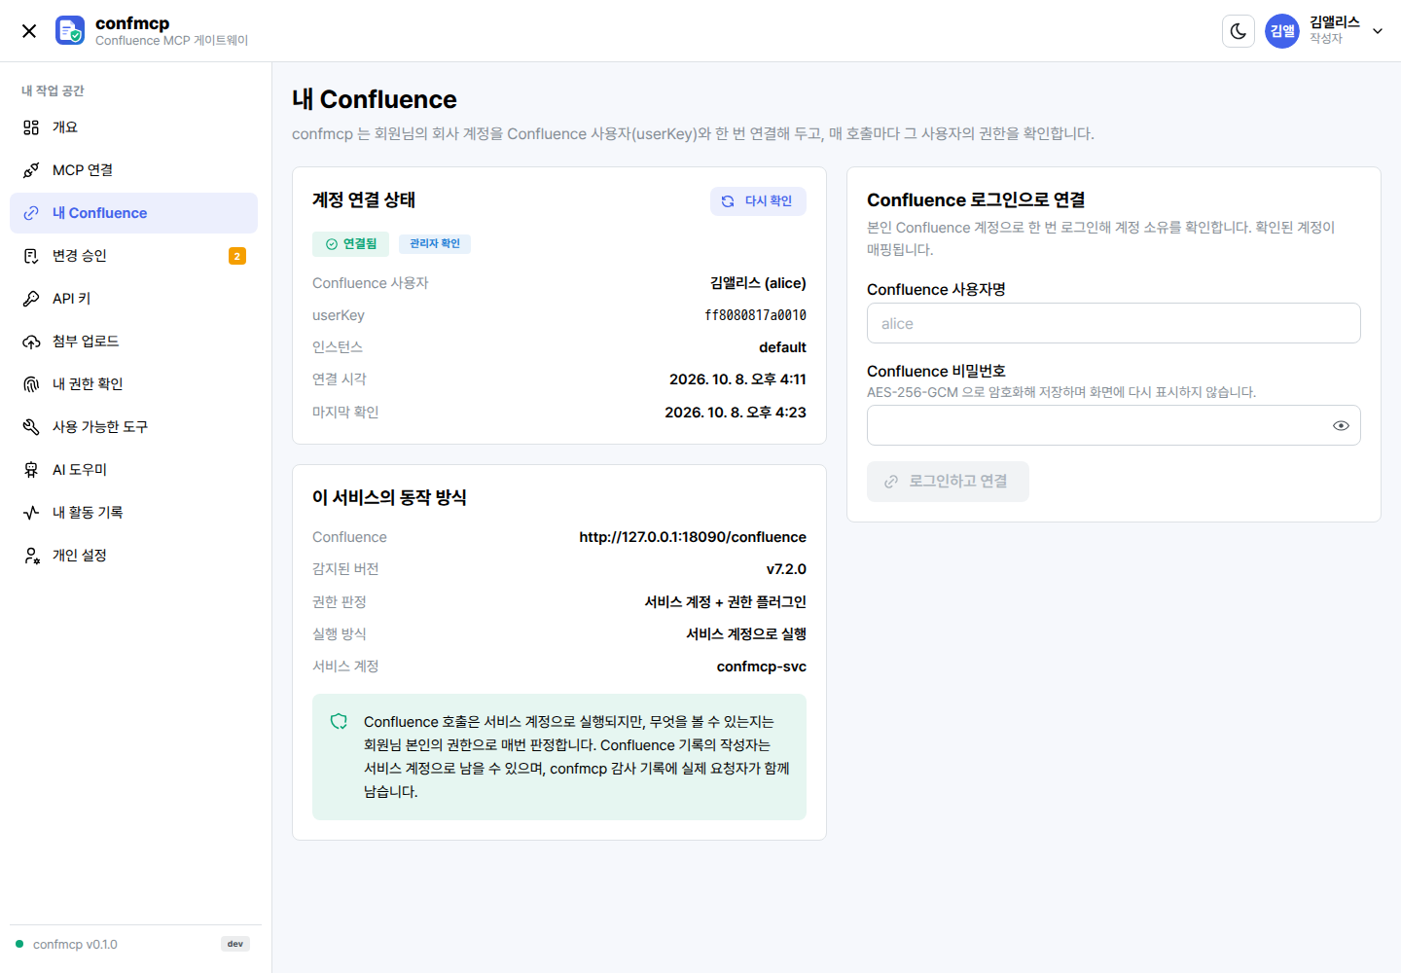Select 내 Confluence in the sidebar
Screen dimensions: 1401x973
click(x=133, y=213)
